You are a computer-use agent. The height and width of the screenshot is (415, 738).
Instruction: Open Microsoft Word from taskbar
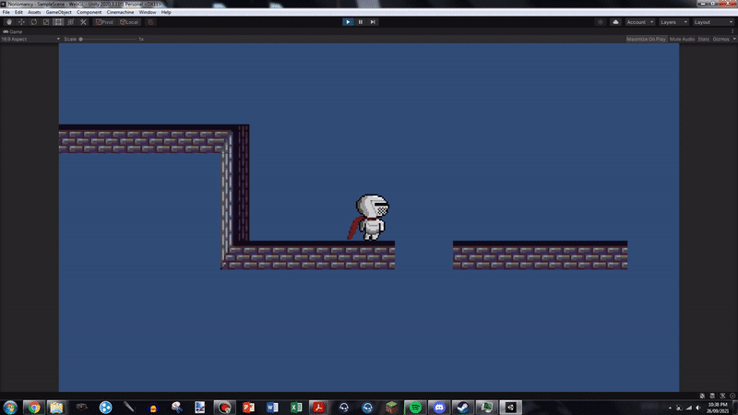pyautogui.click(x=272, y=408)
